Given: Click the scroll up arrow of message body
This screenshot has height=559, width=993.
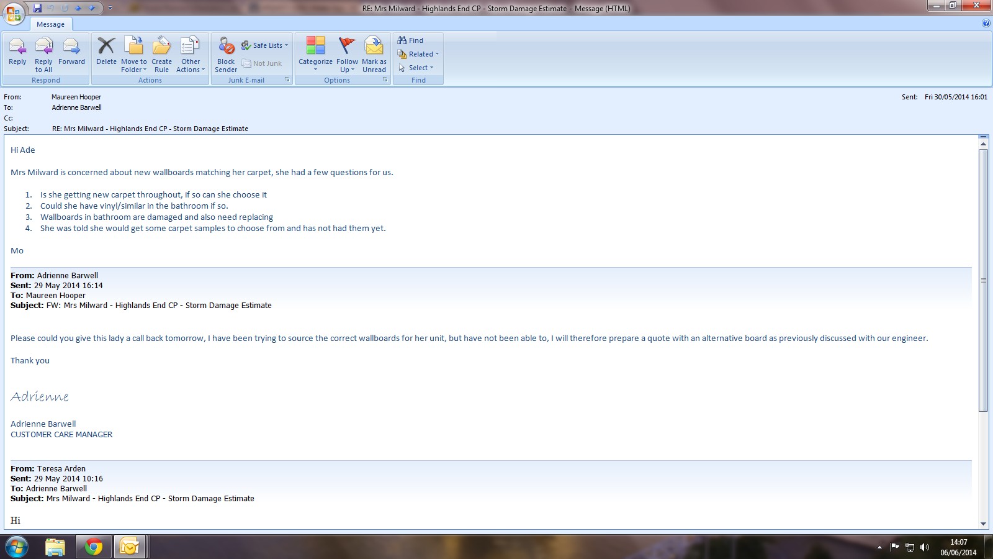Looking at the screenshot, I should (983, 144).
